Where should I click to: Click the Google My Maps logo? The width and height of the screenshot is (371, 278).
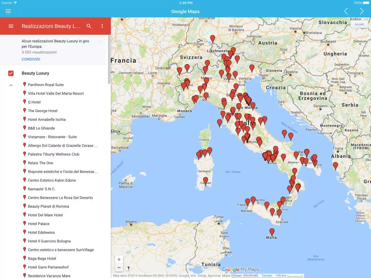[x=241, y=269]
